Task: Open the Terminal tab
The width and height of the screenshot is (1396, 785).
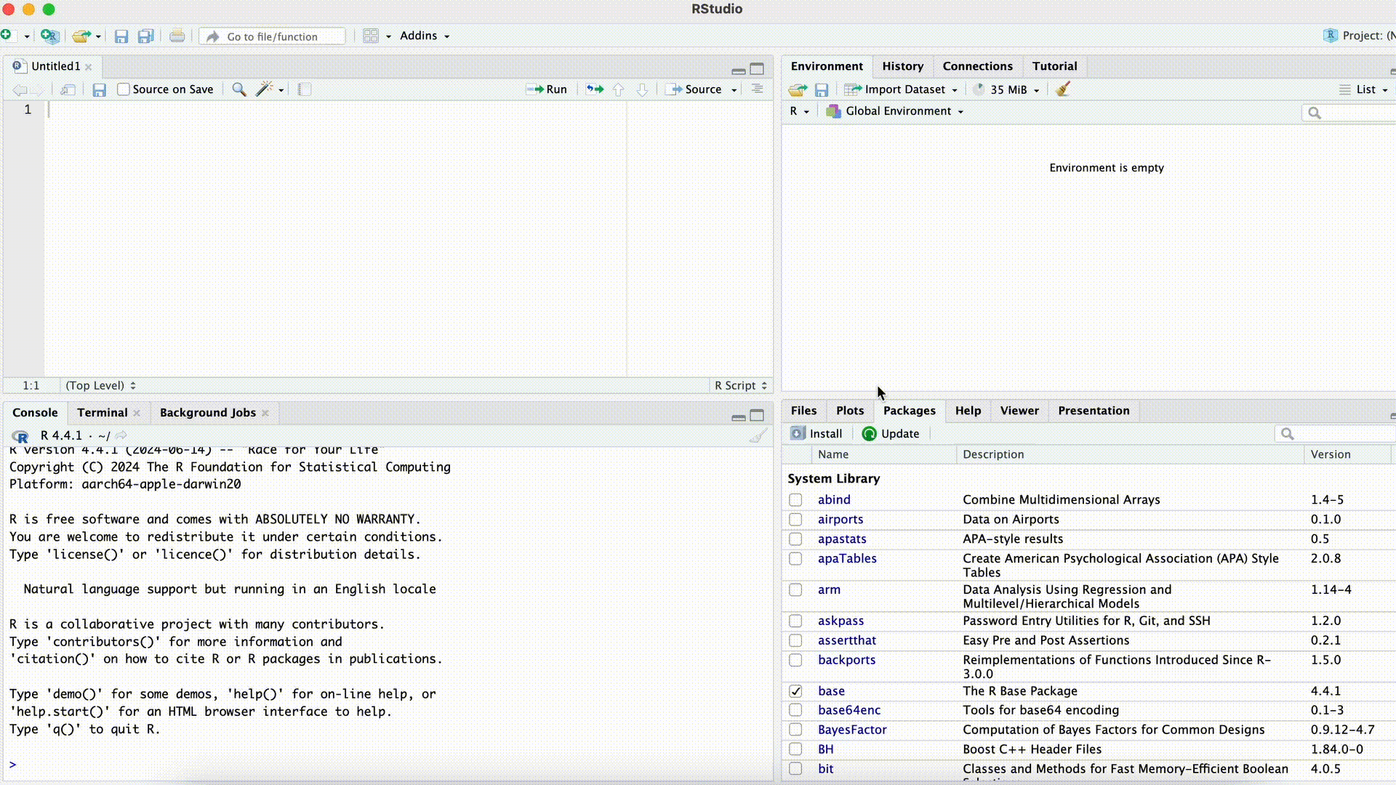Action: [102, 413]
